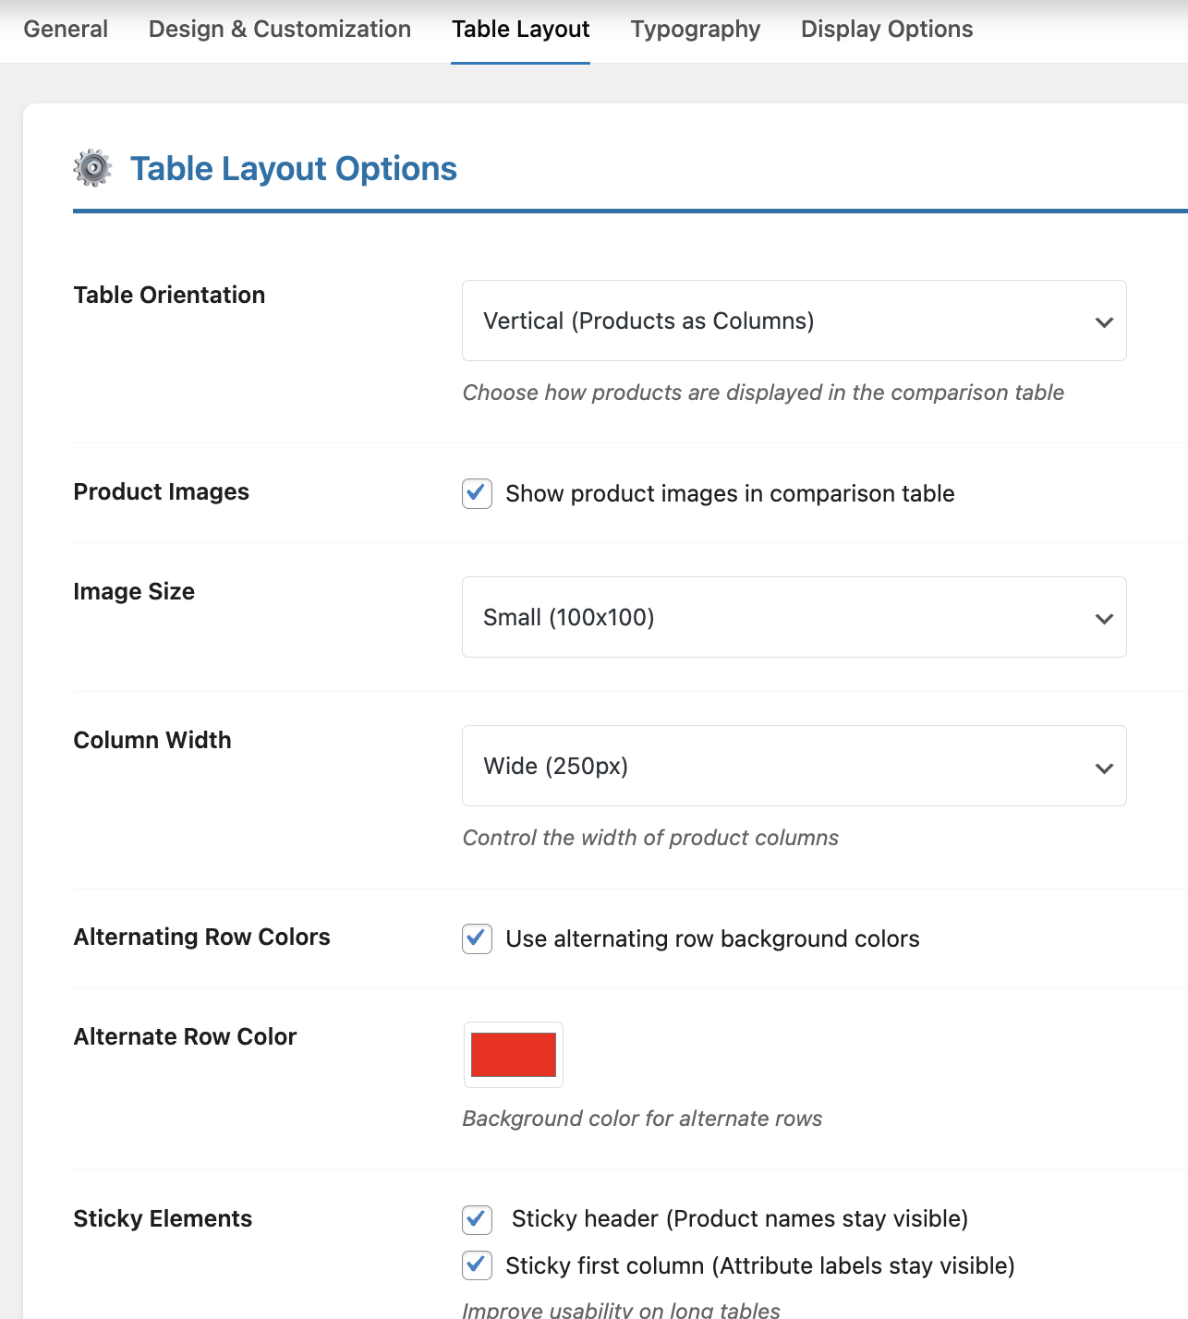The height and width of the screenshot is (1319, 1188).
Task: Uncheck the show product images checkbox
Action: (477, 493)
